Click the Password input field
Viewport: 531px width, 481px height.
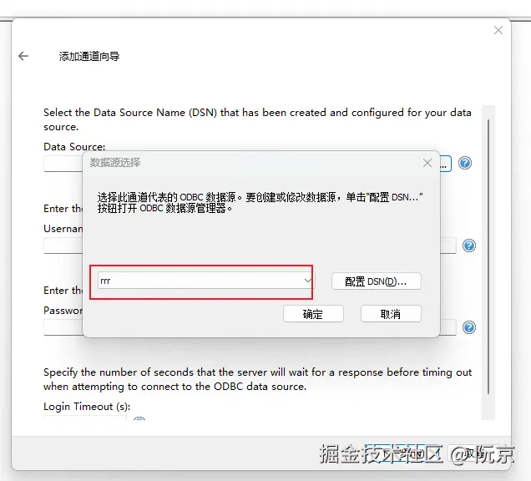(63, 327)
